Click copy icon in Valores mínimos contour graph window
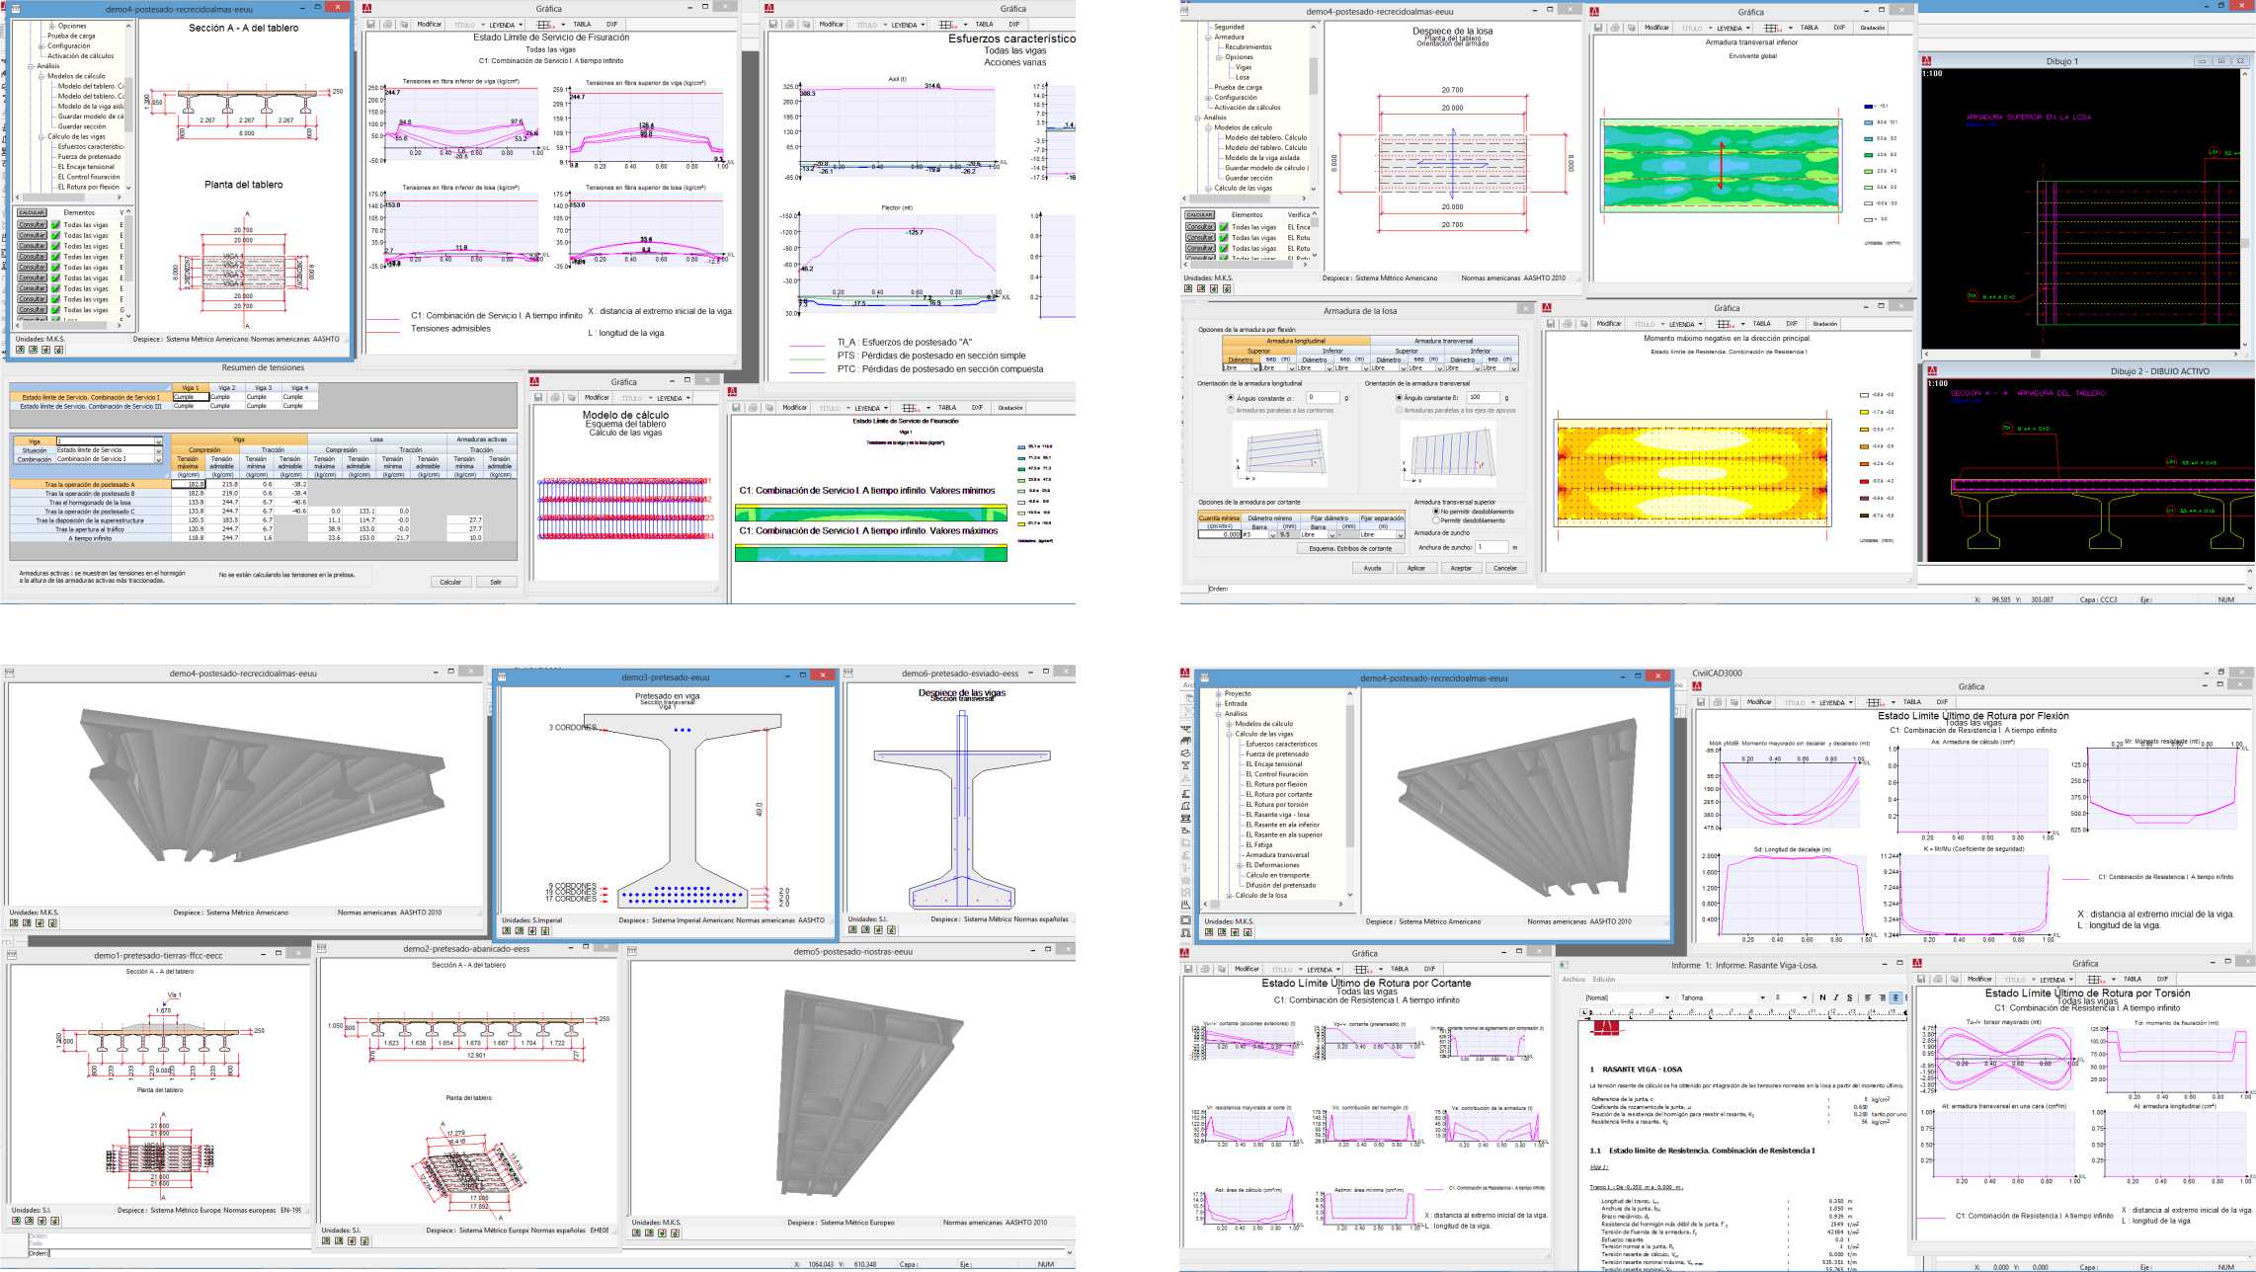Image resolution: width=2256 pixels, height=1272 pixels. [768, 408]
